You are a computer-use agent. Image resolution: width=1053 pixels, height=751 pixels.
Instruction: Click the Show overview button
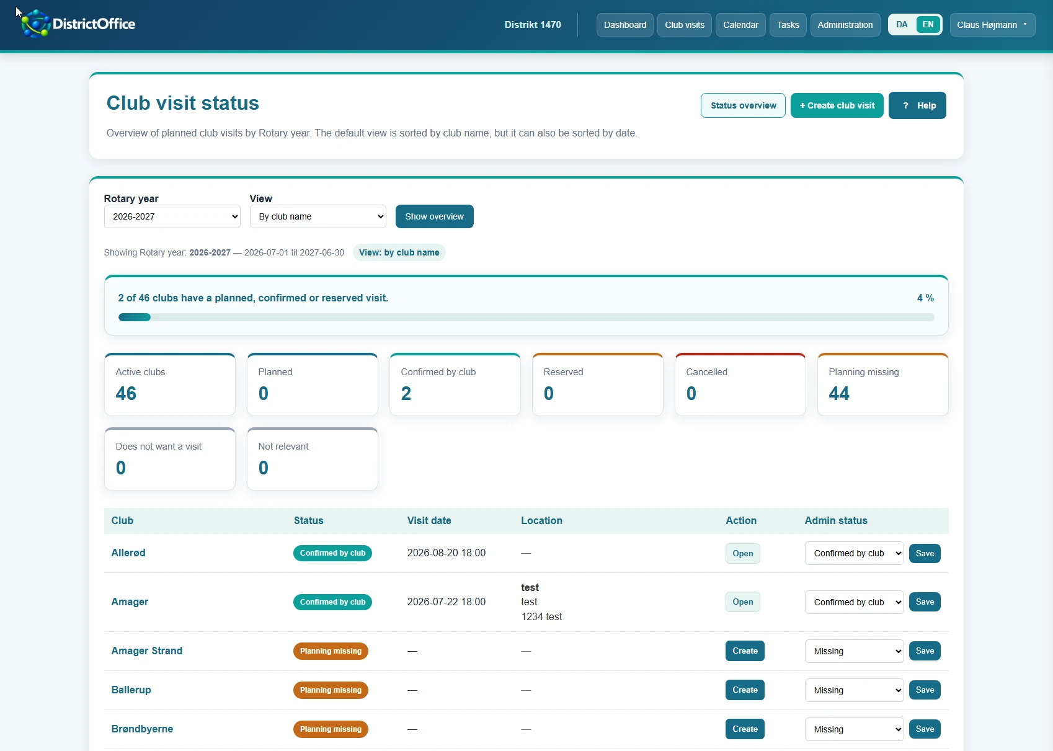pos(434,216)
